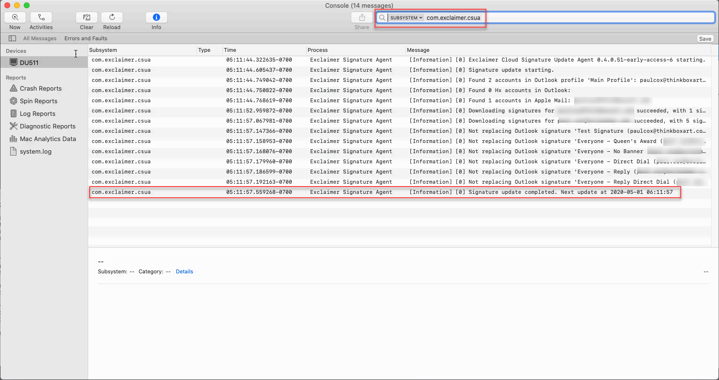The image size is (719, 380).
Task: Open the Activities toolbar icon
Action: (41, 17)
